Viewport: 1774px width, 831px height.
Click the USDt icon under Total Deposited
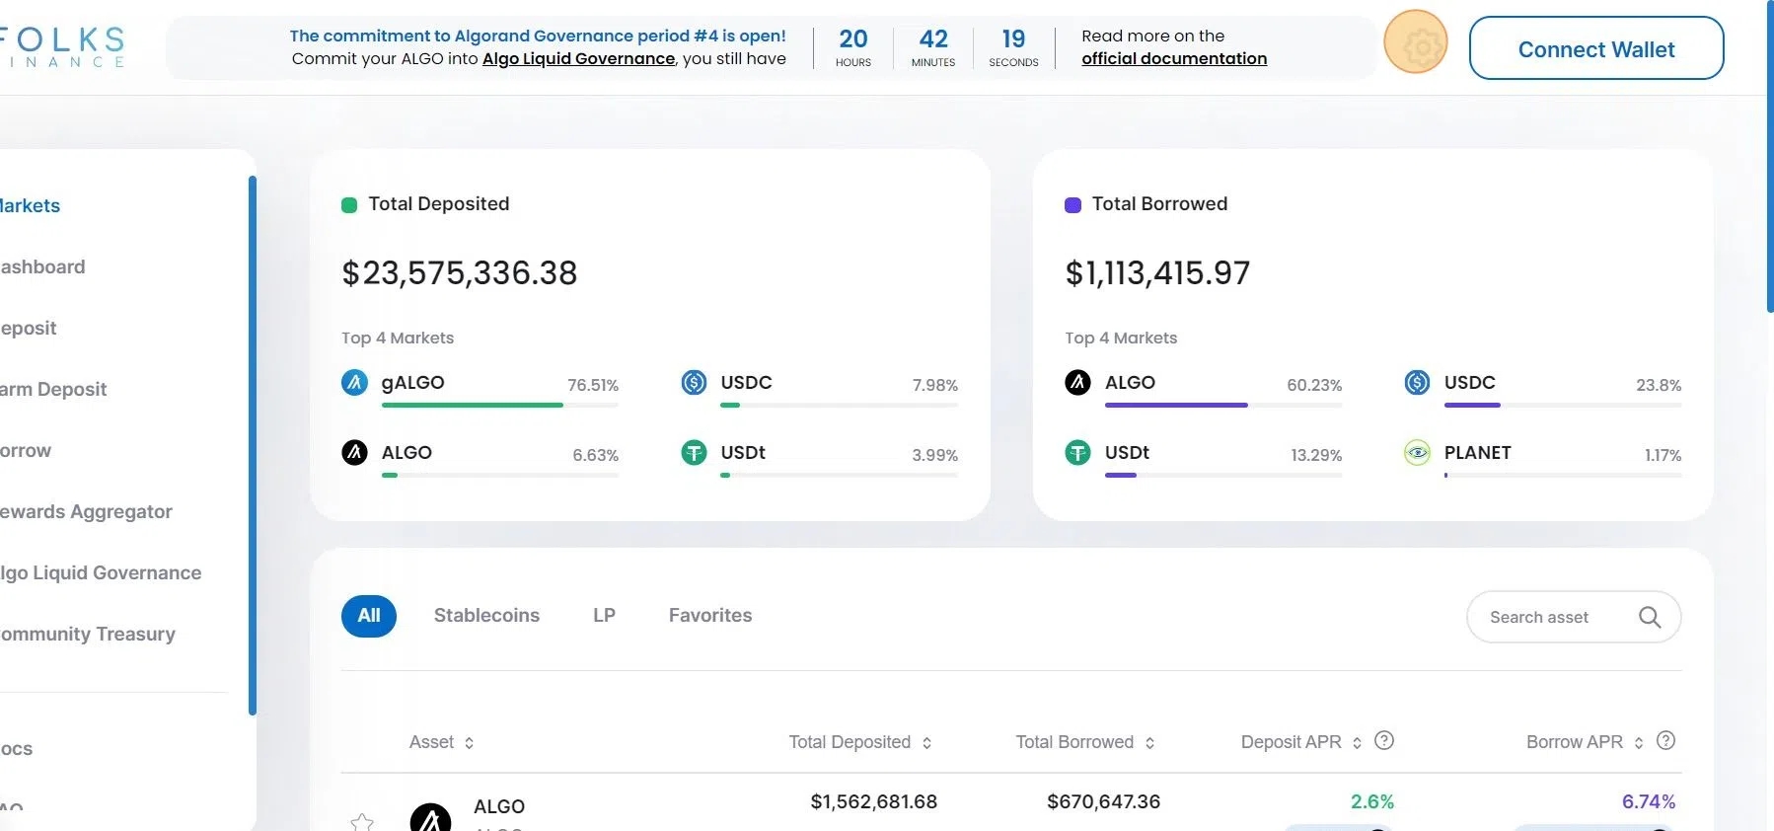click(x=694, y=453)
